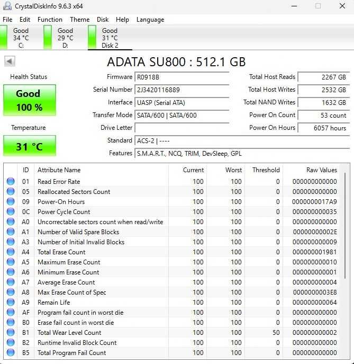Click green status bar of Disk 2
This screenshot has height=364, width=354.
92,37
